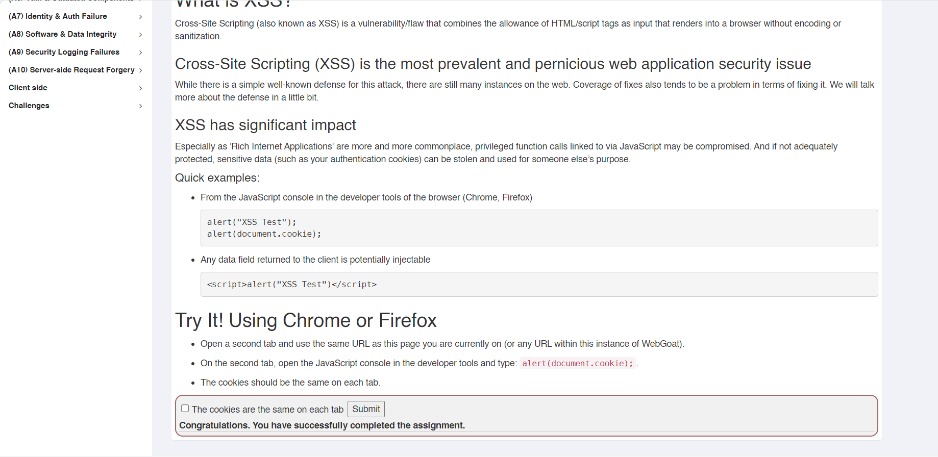This screenshot has height=457, width=938.
Task: Click the <script>alert("XSS Test")</script> code block
Action: tap(539, 285)
